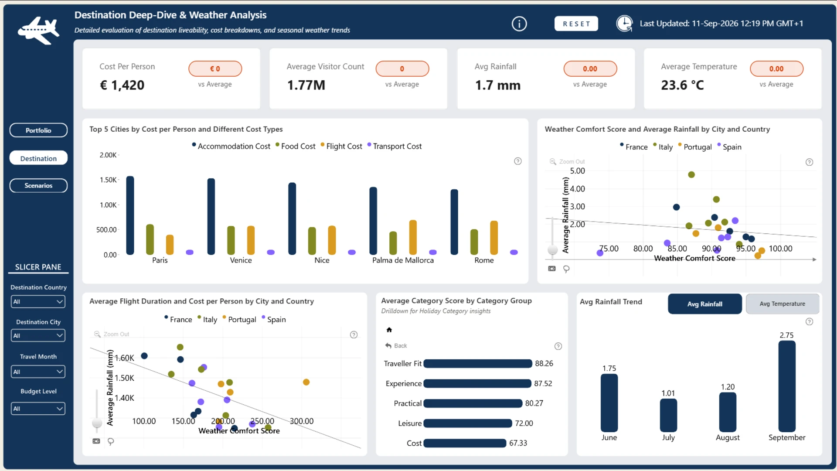Toggle Accommodation Cost legend item

click(x=231, y=146)
